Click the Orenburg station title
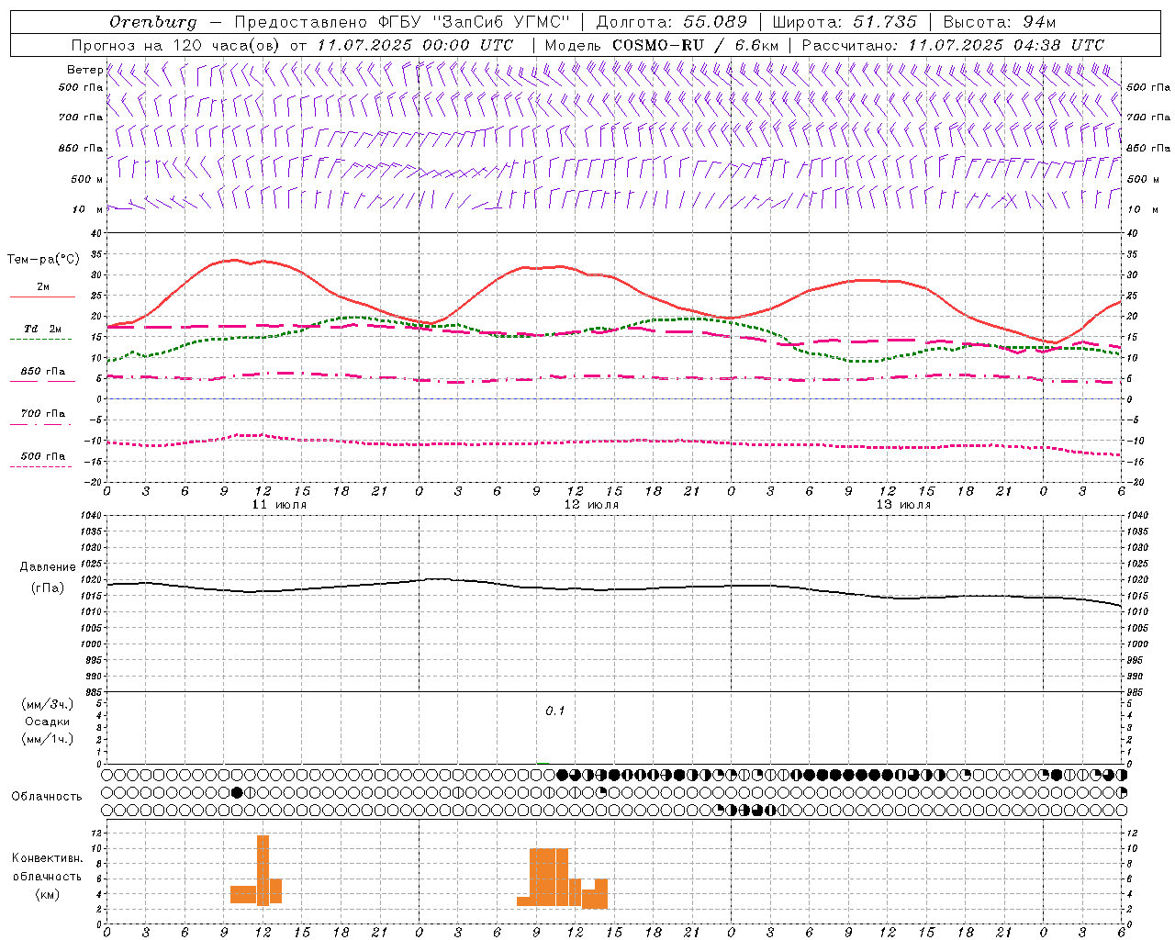The image size is (1175, 940). pos(153,22)
